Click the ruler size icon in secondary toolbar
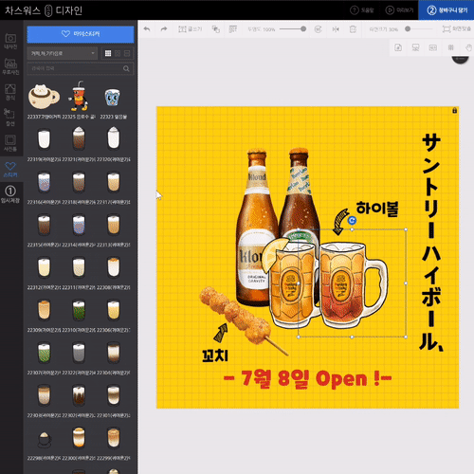This screenshot has width=474, height=474. tap(433, 47)
